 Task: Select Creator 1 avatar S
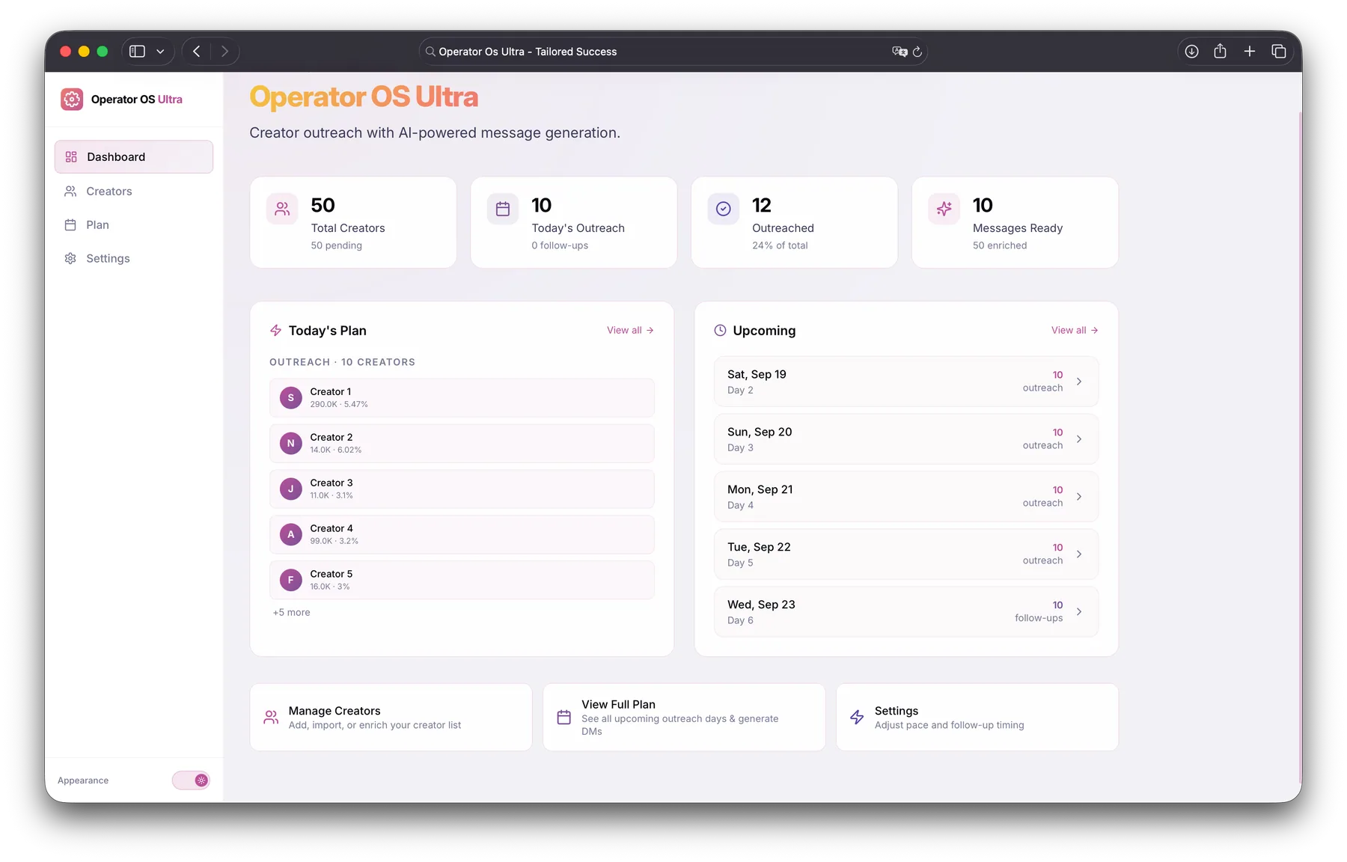pos(291,397)
